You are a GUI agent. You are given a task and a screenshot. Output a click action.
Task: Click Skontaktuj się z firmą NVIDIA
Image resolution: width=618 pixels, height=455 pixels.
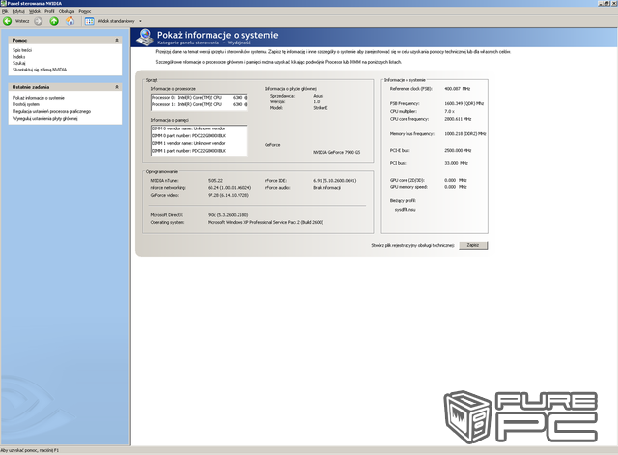[40, 70]
